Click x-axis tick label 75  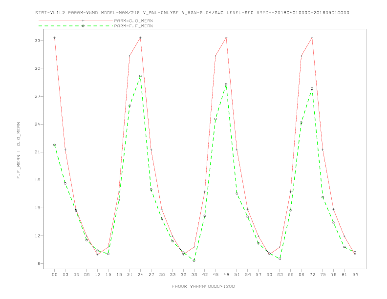tap(323, 275)
